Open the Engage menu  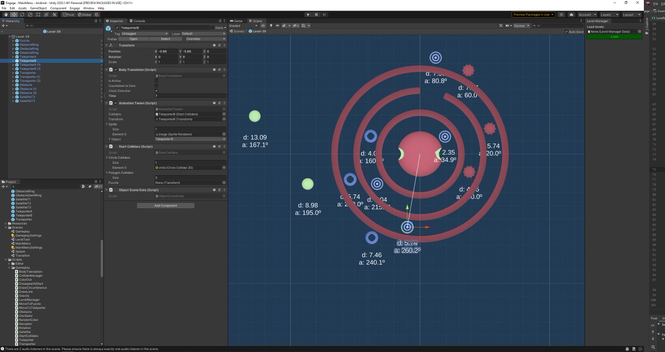(x=76, y=8)
